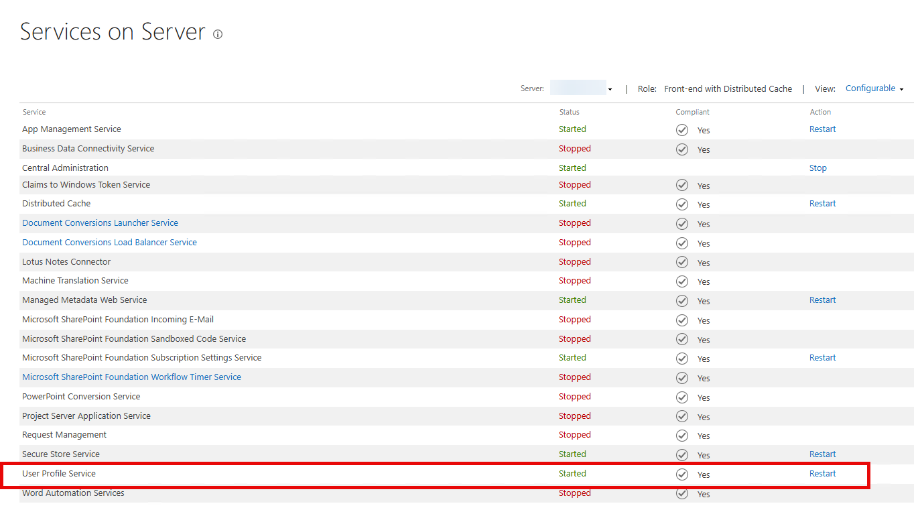Restart the App Management Service
918x512 pixels.
(822, 129)
